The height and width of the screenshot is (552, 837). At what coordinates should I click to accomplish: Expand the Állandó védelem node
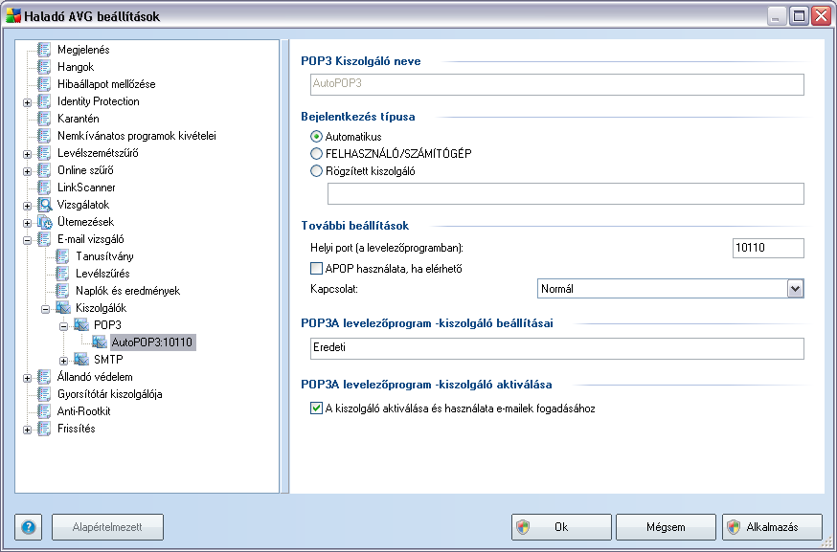click(x=27, y=378)
